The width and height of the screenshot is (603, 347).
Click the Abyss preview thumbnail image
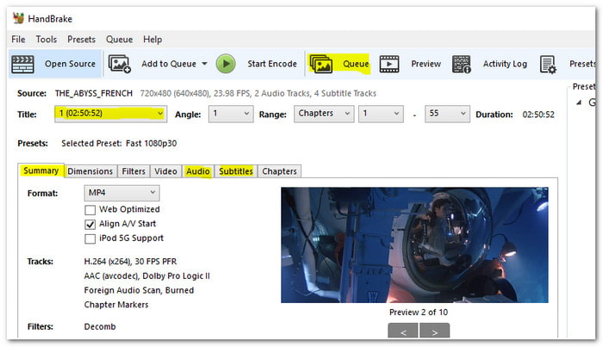[414, 245]
